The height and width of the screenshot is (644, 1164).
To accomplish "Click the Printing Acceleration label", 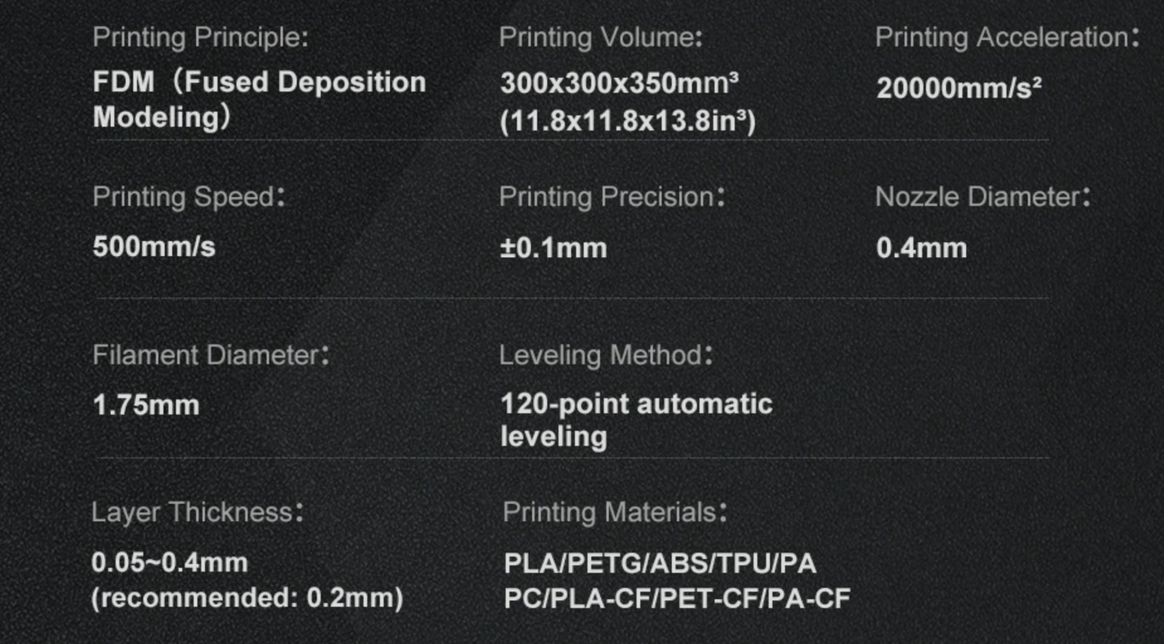I will pos(1007,38).
